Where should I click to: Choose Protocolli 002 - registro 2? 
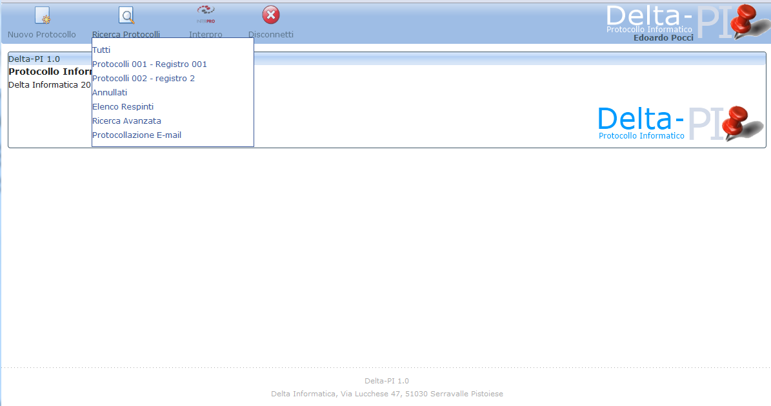click(x=144, y=79)
